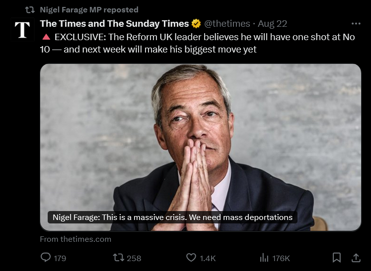Click the 258 reposts count
The width and height of the screenshot is (371, 271).
(x=134, y=258)
